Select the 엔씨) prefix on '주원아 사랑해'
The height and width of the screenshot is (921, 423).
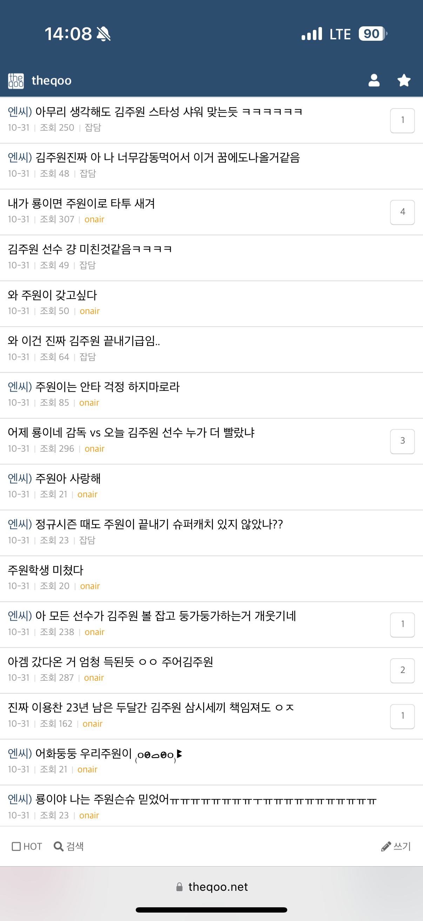click(20, 478)
